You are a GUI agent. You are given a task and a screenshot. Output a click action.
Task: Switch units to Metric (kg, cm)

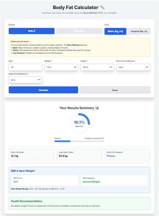click(115, 31)
